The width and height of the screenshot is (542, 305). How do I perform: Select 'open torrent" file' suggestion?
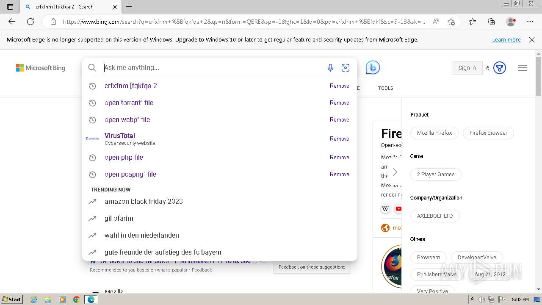(x=220, y=103)
